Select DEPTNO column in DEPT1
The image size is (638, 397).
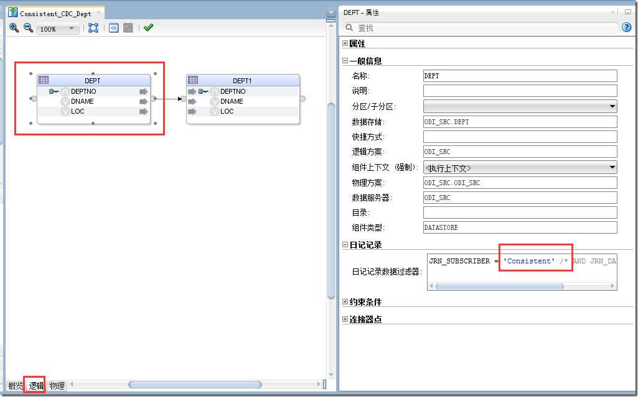coord(233,91)
